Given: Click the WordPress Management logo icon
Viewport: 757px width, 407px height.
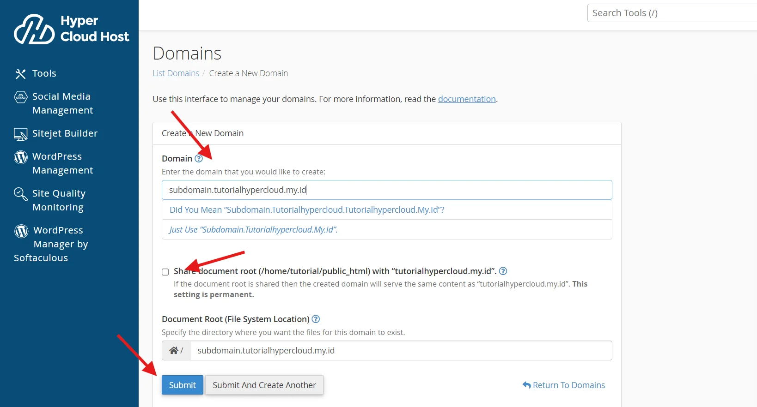Looking at the screenshot, I should click(x=21, y=157).
